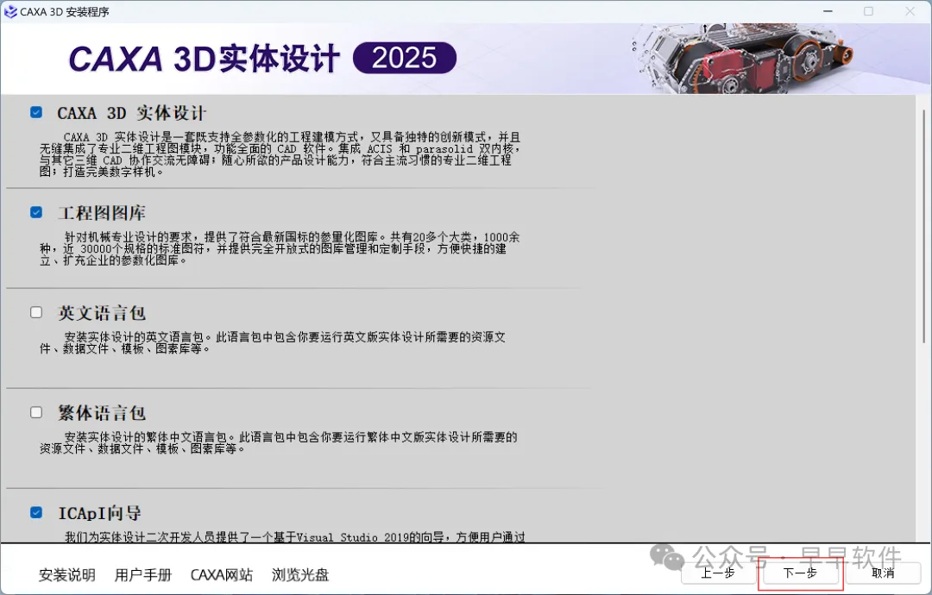This screenshot has width=932, height=595.
Task: Uncheck the CAXA 3D 实体设计 component checkbox
Action: pos(36,112)
